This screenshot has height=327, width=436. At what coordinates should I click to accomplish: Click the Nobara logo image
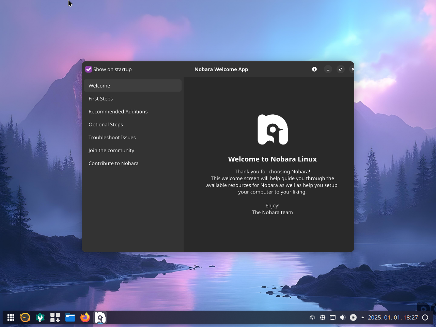(272, 129)
